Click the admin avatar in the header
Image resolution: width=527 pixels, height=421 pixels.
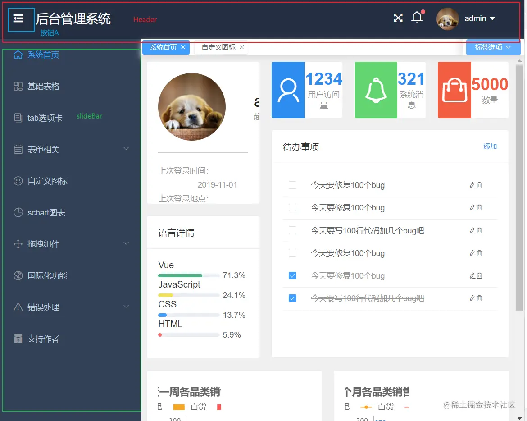447,19
